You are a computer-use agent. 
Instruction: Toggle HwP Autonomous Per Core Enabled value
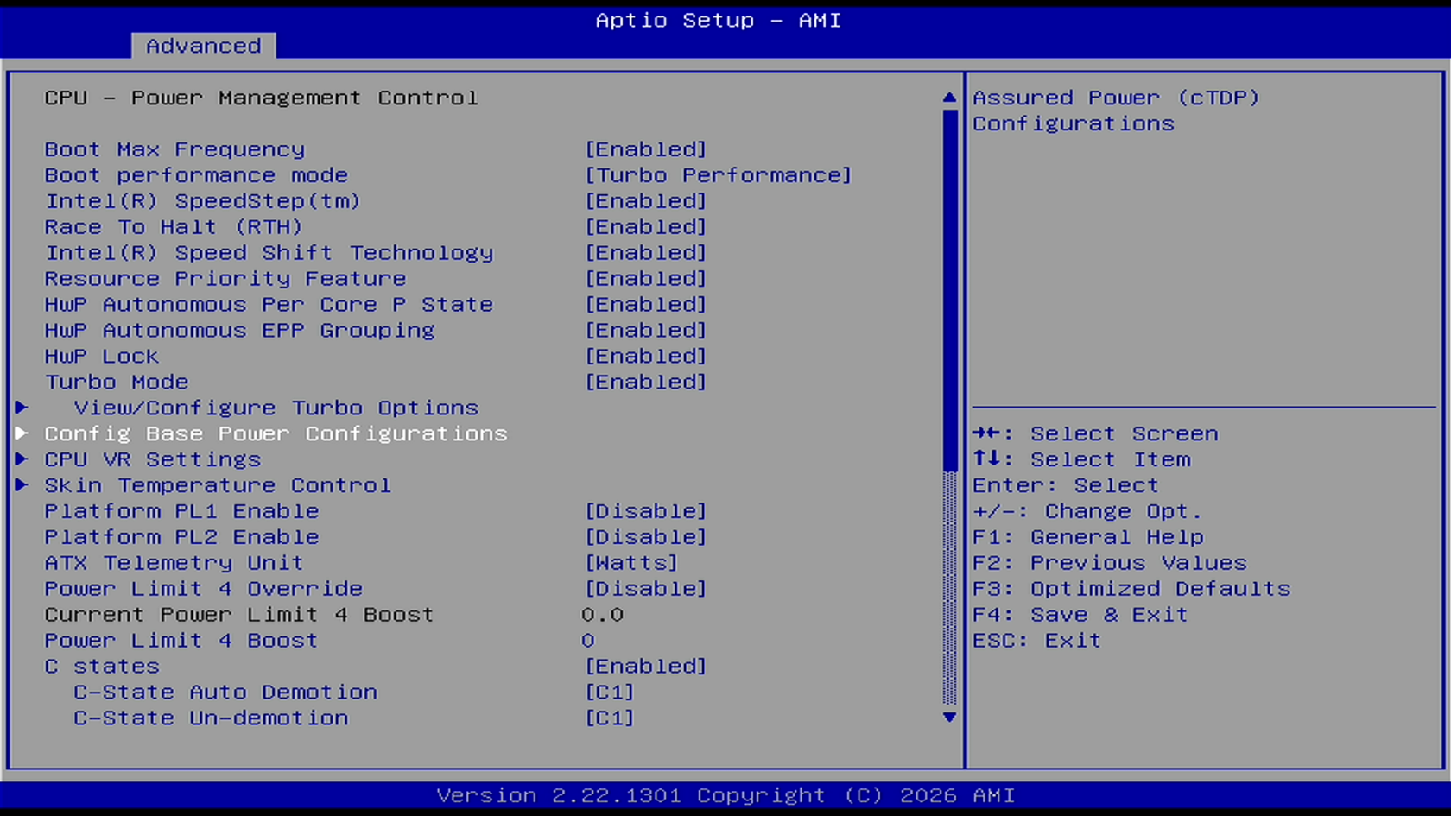pyautogui.click(x=646, y=305)
